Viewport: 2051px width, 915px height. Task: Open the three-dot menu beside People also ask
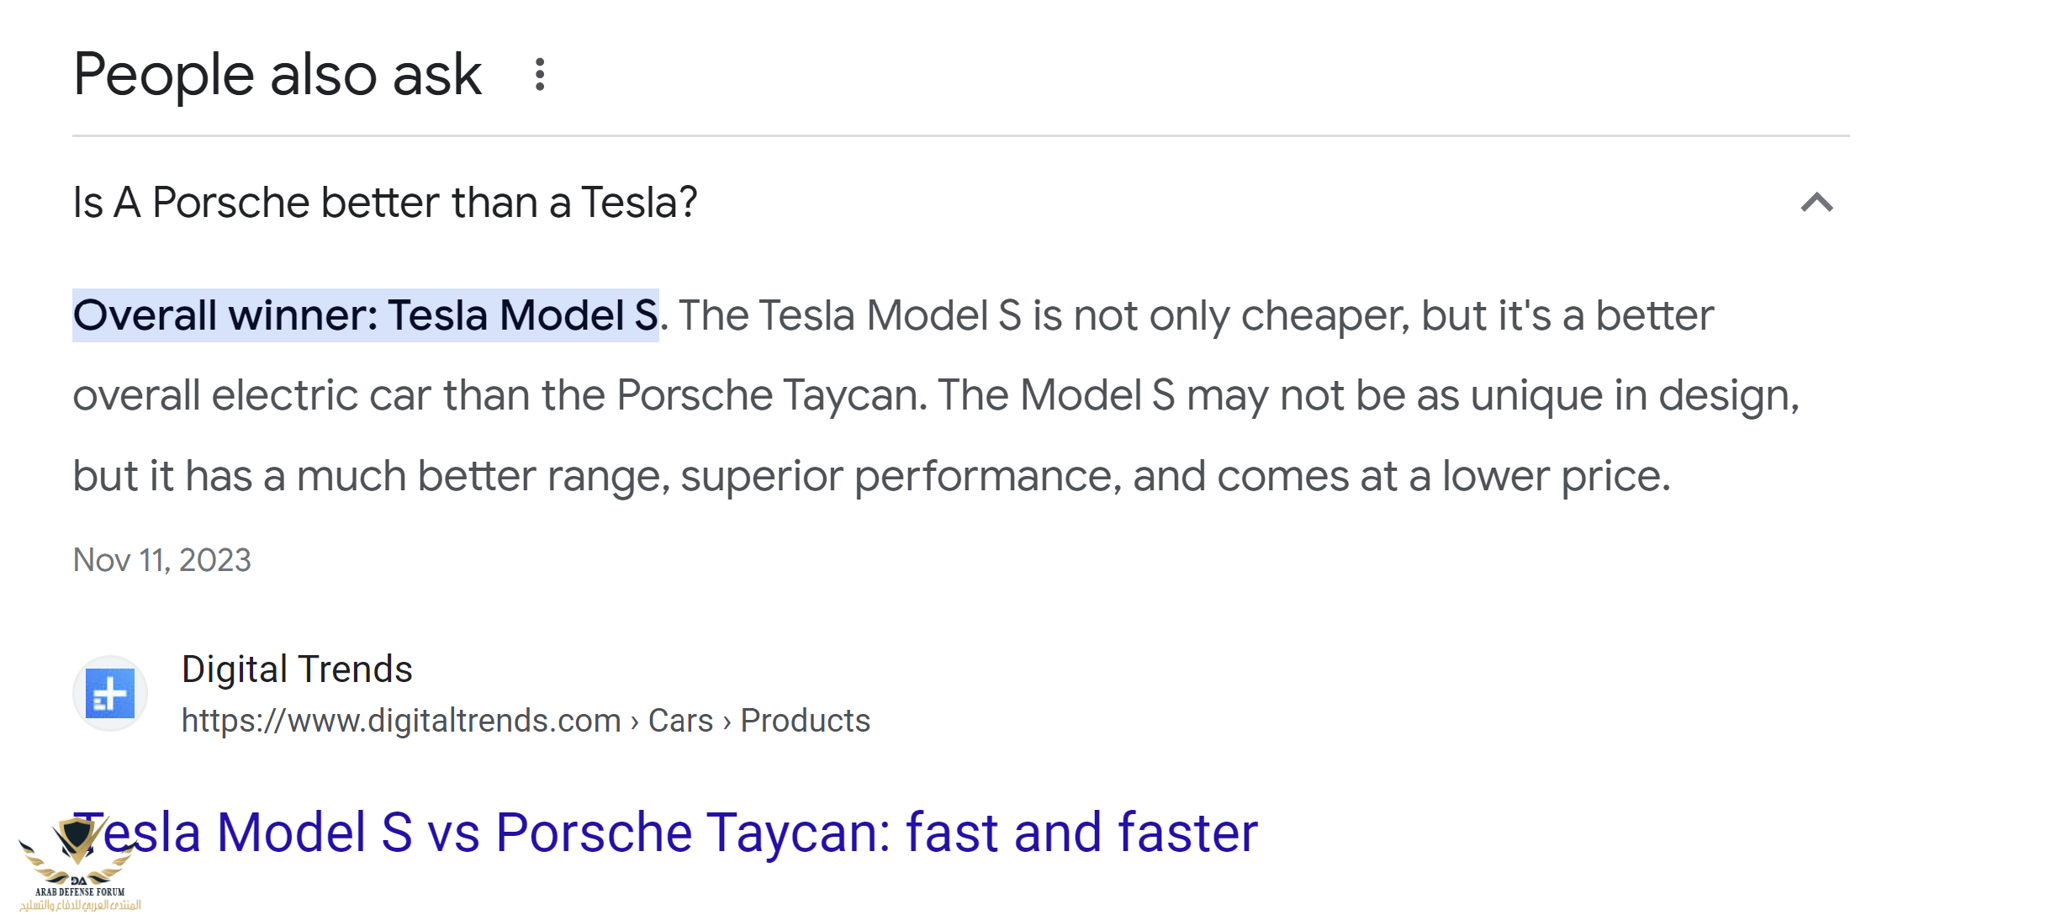pos(540,75)
